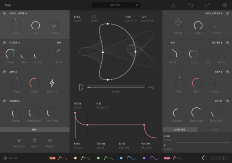
Task: Click the Sub Pitch value -1.00
Action: click(127, 17)
